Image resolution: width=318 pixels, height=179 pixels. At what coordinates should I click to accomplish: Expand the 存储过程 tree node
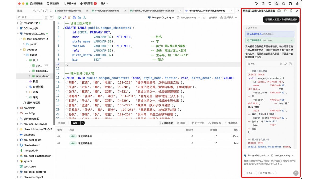pyautogui.click(x=27, y=87)
